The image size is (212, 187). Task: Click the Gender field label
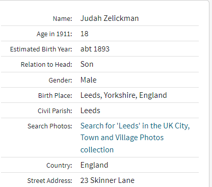(x=61, y=80)
